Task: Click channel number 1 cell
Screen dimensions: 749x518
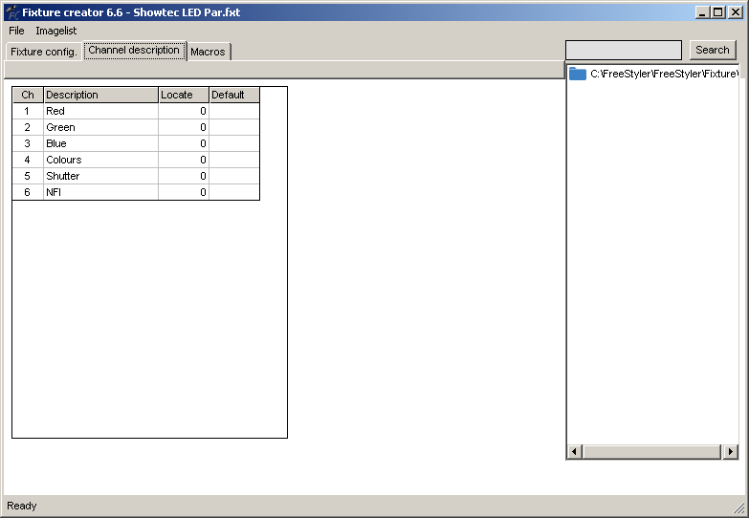Action: click(28, 111)
